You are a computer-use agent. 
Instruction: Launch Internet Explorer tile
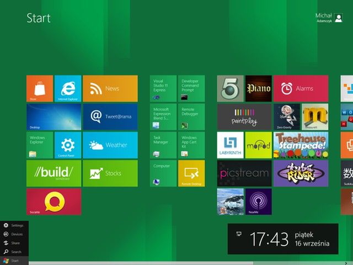[x=68, y=88]
